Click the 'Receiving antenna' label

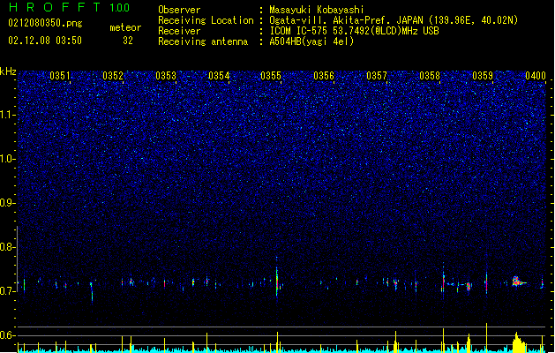pos(203,41)
